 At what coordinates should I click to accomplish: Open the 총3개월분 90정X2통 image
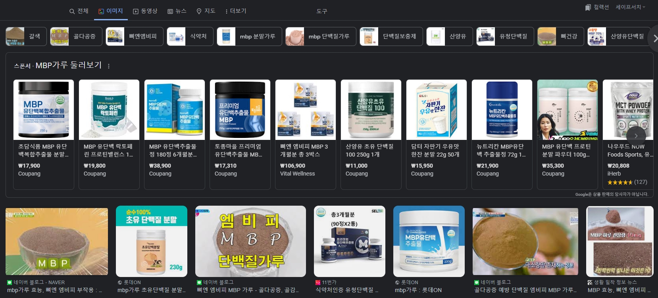(x=350, y=241)
